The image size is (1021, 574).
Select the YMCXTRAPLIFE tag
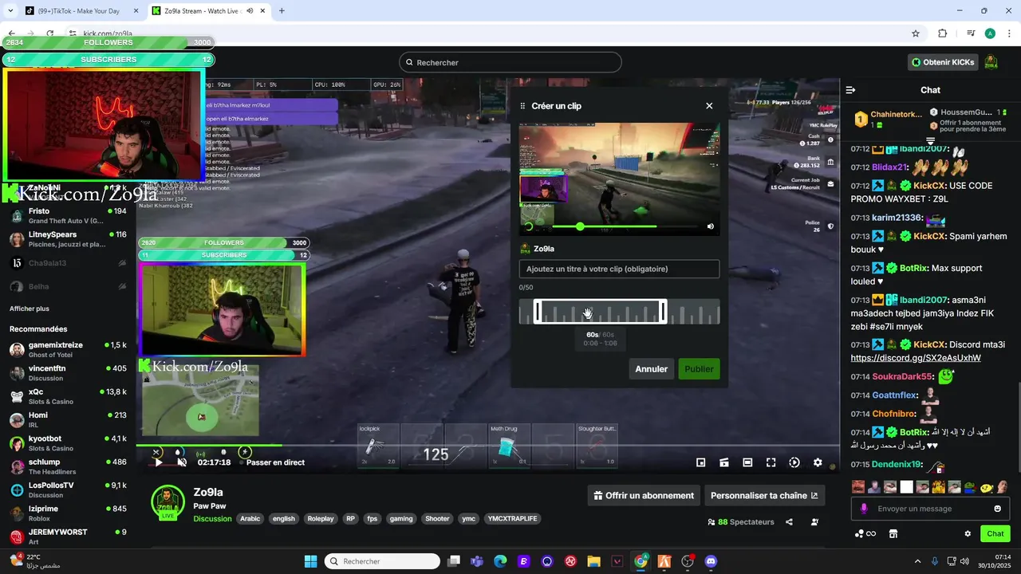(x=512, y=518)
